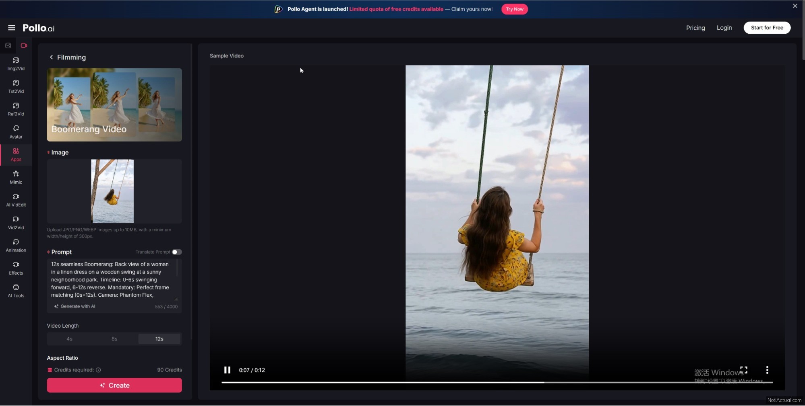Click into the Prompt text area
This screenshot has width=805, height=406.
point(112,280)
